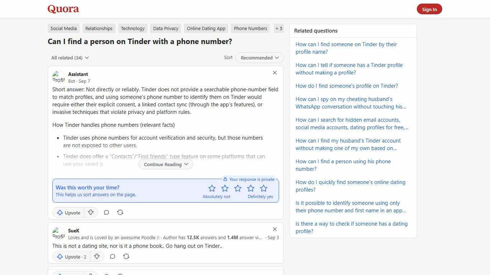Screen dimensions: 490x275
Task: Downvote the Assistant's answer
Action: pyautogui.click(x=91, y=212)
